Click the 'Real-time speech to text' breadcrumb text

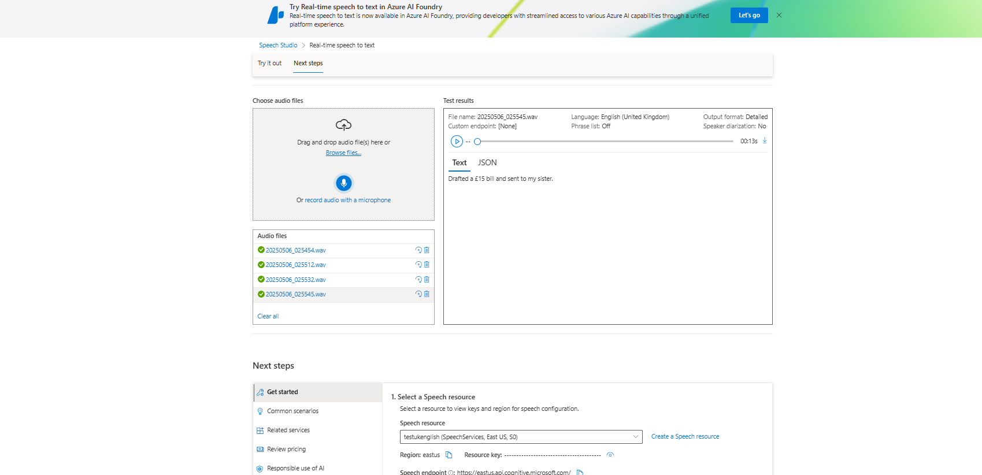coord(342,45)
